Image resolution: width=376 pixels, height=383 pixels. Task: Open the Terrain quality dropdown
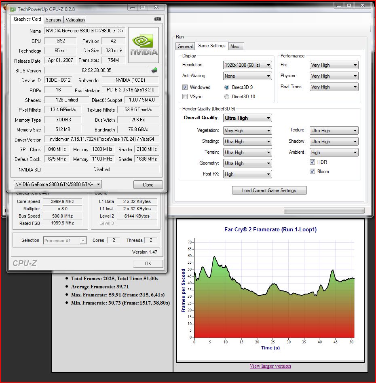pos(247,152)
